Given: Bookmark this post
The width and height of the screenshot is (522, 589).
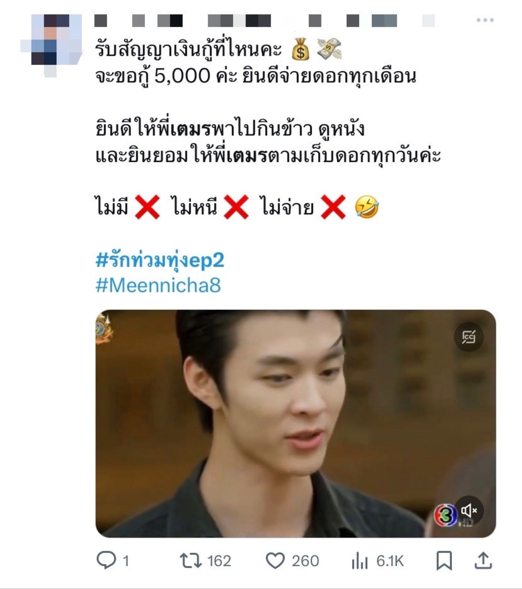Looking at the screenshot, I should 444,561.
